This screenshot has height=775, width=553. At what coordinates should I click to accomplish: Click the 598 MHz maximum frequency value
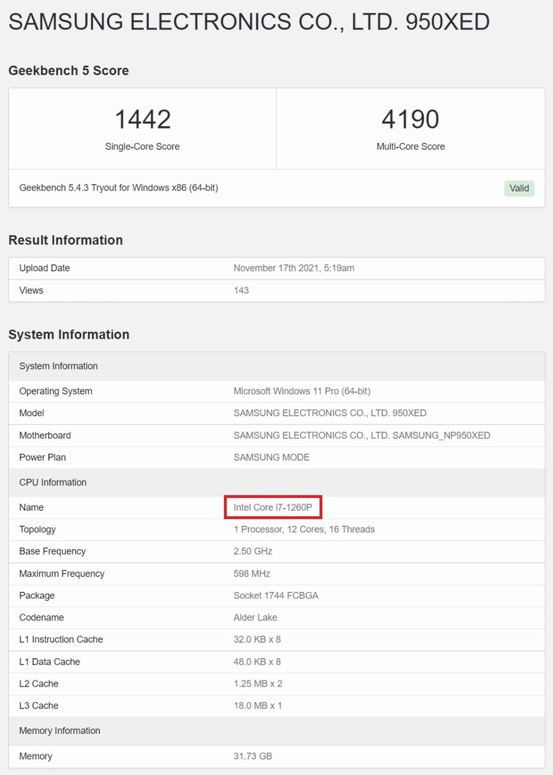[x=252, y=573]
